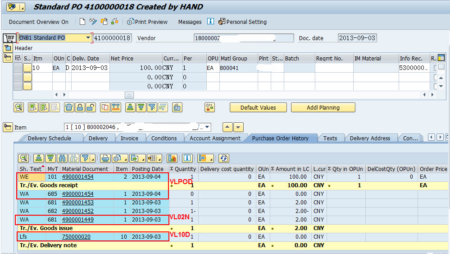The width and height of the screenshot is (450, 254).
Task: Open the title bar menu dropdown arrow
Action: (22, 7)
